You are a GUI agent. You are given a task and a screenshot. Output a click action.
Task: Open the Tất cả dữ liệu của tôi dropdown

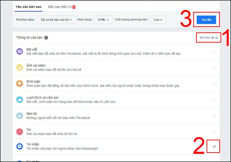[56, 20]
